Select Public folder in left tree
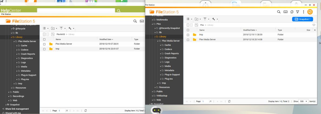321x114 pixels. coord(16,92)
